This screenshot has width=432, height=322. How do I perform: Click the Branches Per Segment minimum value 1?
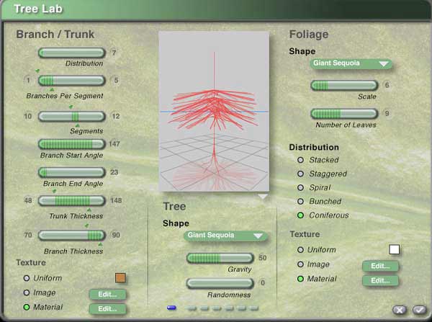(28, 81)
